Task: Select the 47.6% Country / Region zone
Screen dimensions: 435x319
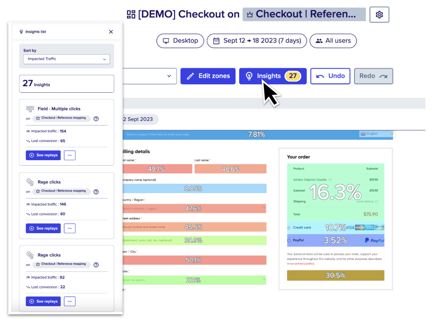Action: [194, 209]
